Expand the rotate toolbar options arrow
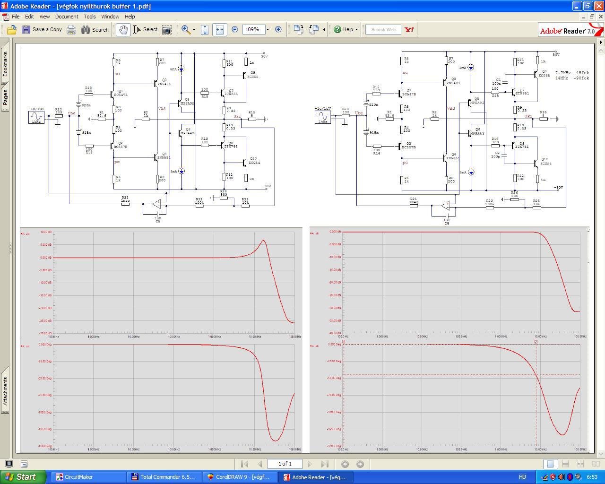This screenshot has height=484, width=605. [x=324, y=29]
